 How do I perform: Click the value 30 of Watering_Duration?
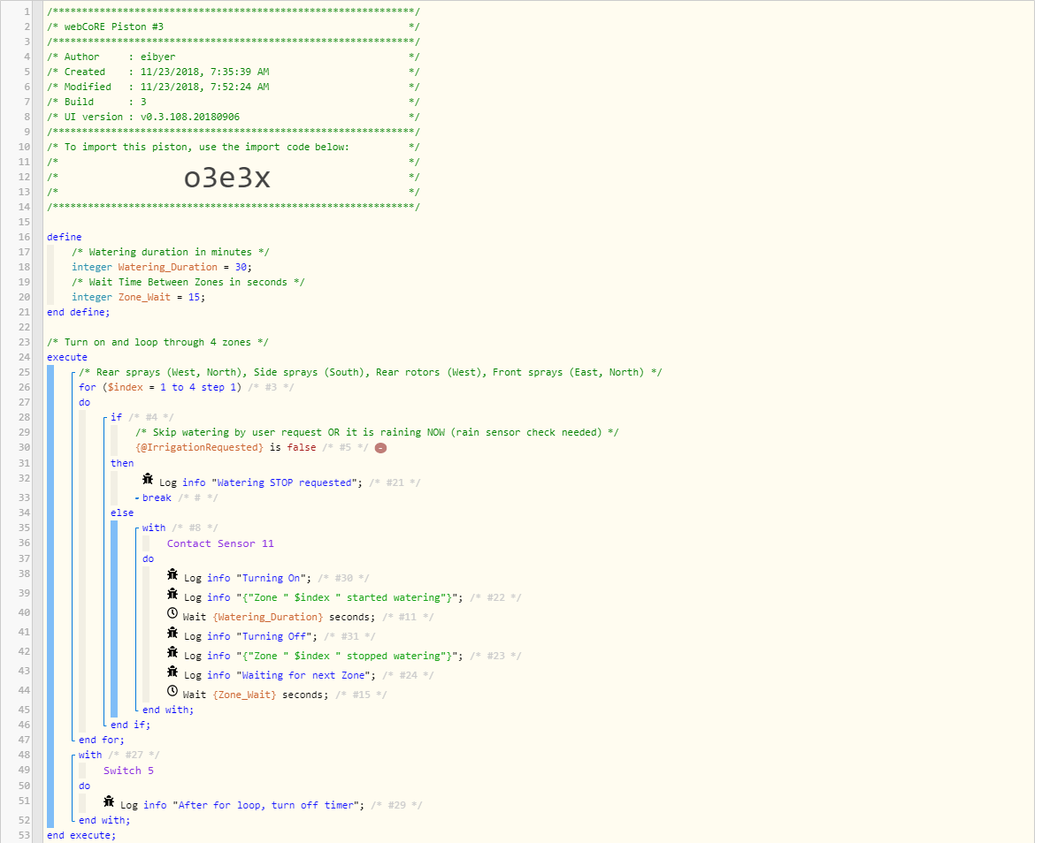(241, 267)
